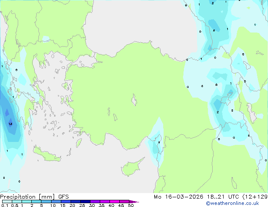Viewport: 268px width, 207px height.
Task: Click the '45' legend scale label
Action: 121,205
